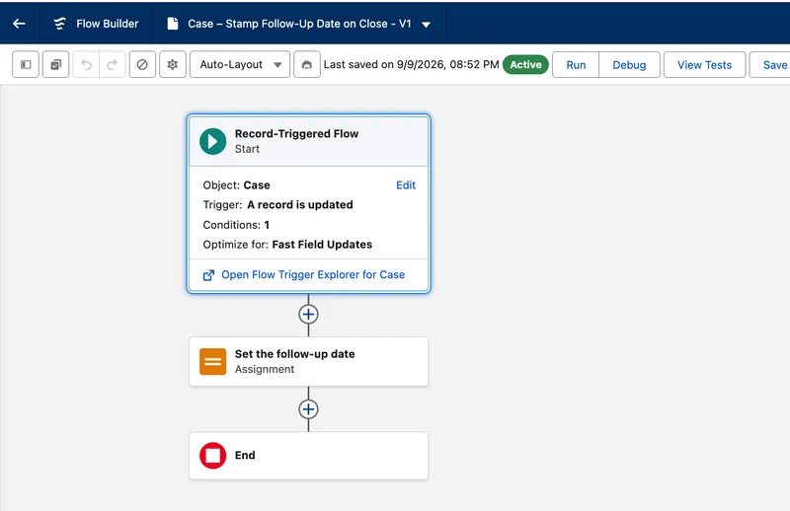Open the flow version dropdown arrow
This screenshot has height=511, width=790.
click(427, 24)
